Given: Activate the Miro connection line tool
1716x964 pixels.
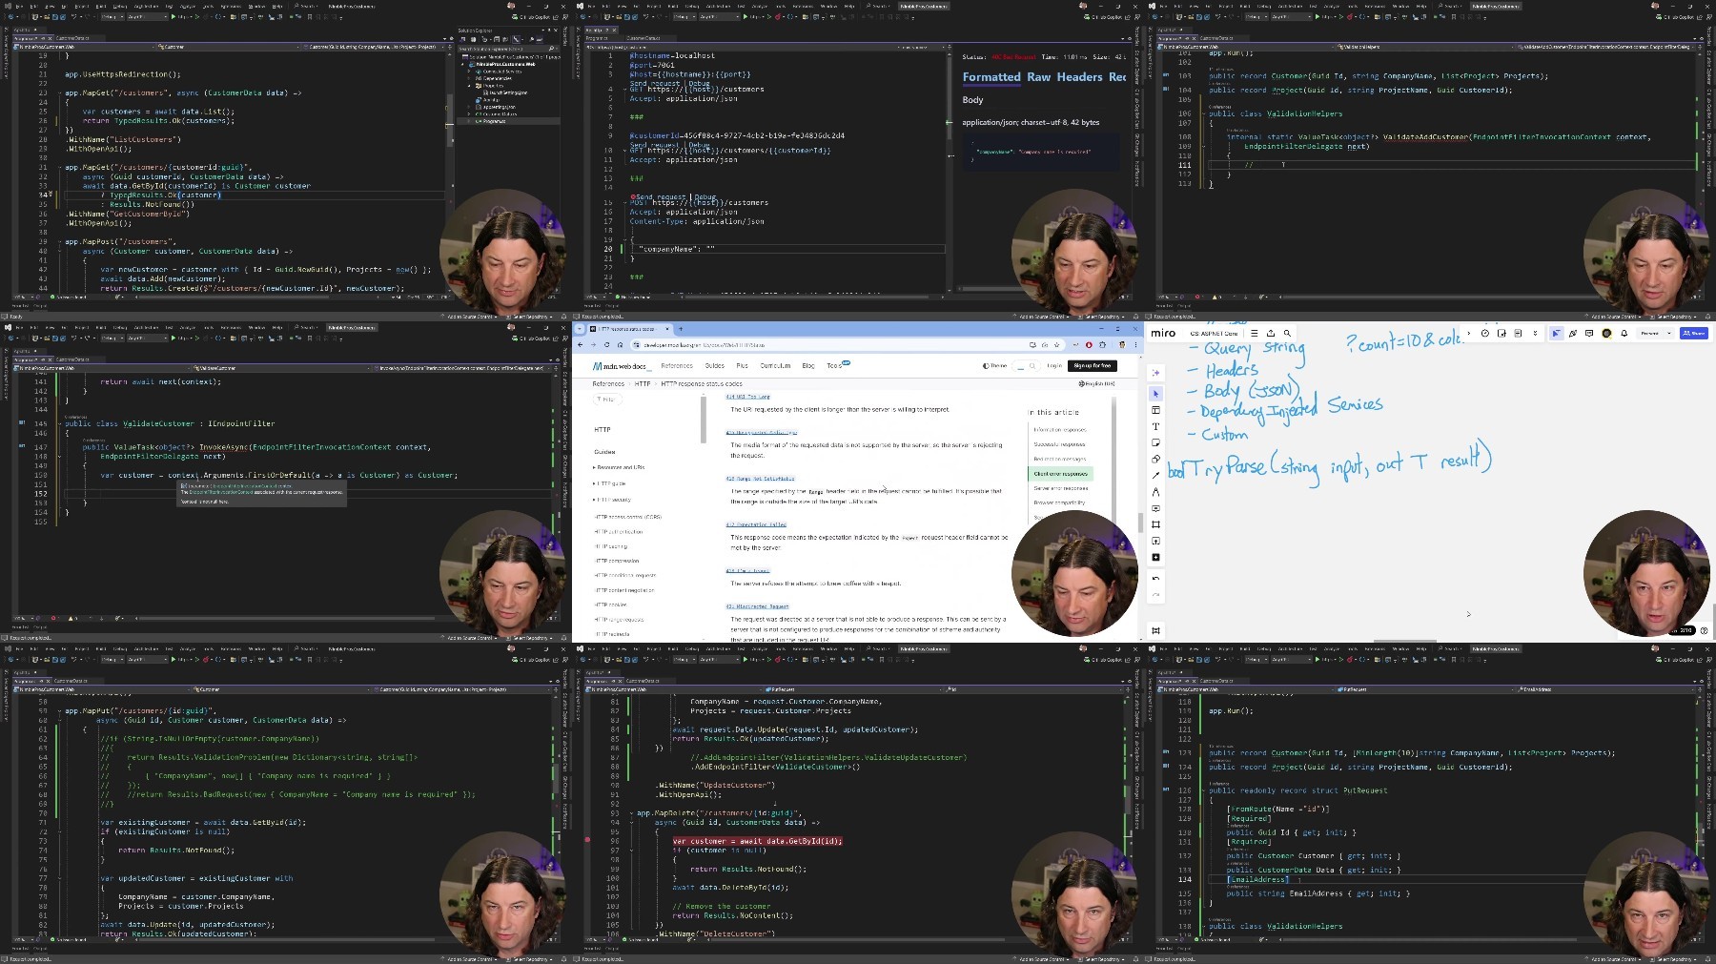Looking at the screenshot, I should pyautogui.click(x=1156, y=475).
